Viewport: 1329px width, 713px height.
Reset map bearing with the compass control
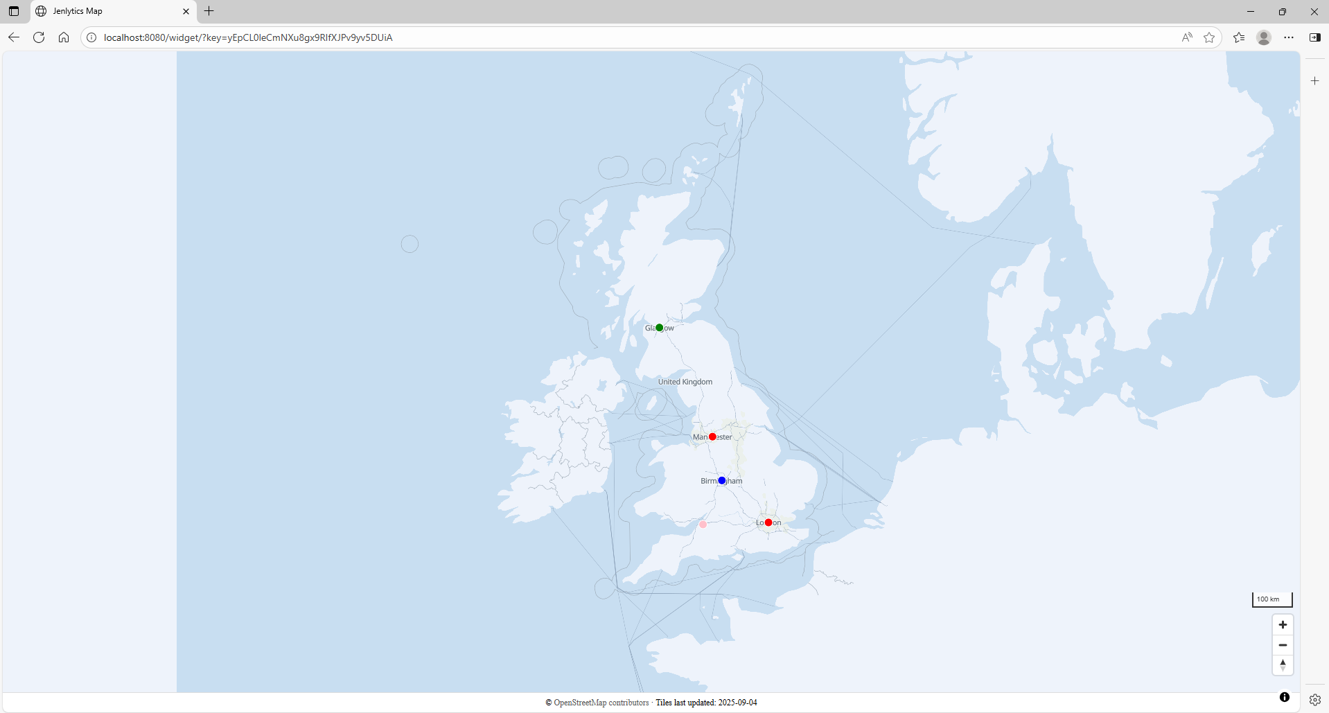pos(1283,664)
